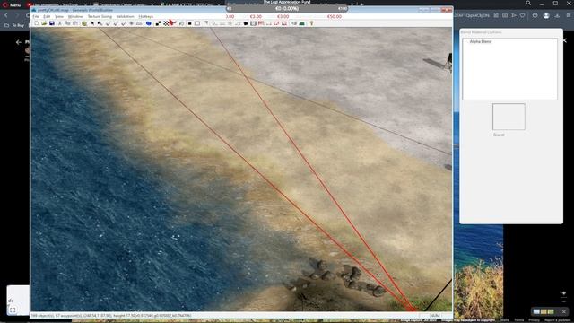The width and height of the screenshot is (574, 323).
Task: Select the black filled square brush icon
Action: [x=189, y=23]
